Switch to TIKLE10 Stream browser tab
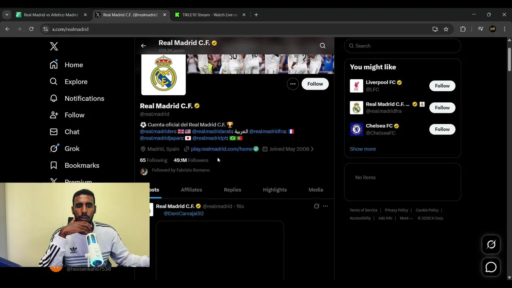 click(210, 15)
